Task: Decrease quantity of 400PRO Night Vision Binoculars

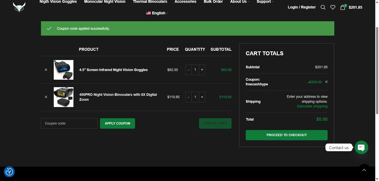Action: point(188,97)
